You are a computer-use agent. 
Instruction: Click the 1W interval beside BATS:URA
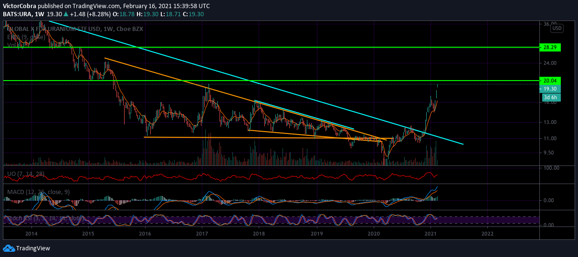(x=40, y=14)
